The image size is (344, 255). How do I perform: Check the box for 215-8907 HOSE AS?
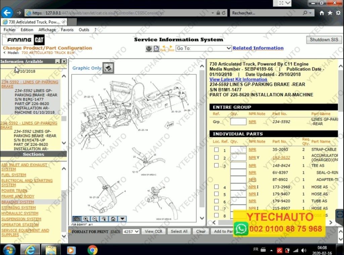216,208
